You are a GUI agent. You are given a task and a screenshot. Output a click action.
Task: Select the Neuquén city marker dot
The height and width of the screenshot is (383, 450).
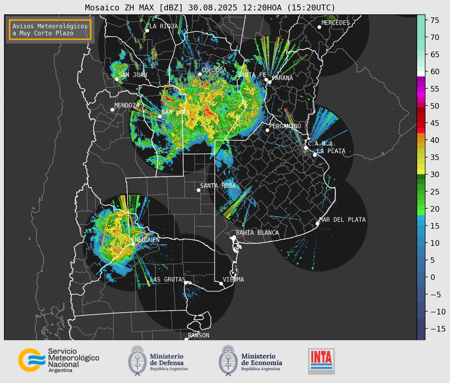click(x=133, y=244)
